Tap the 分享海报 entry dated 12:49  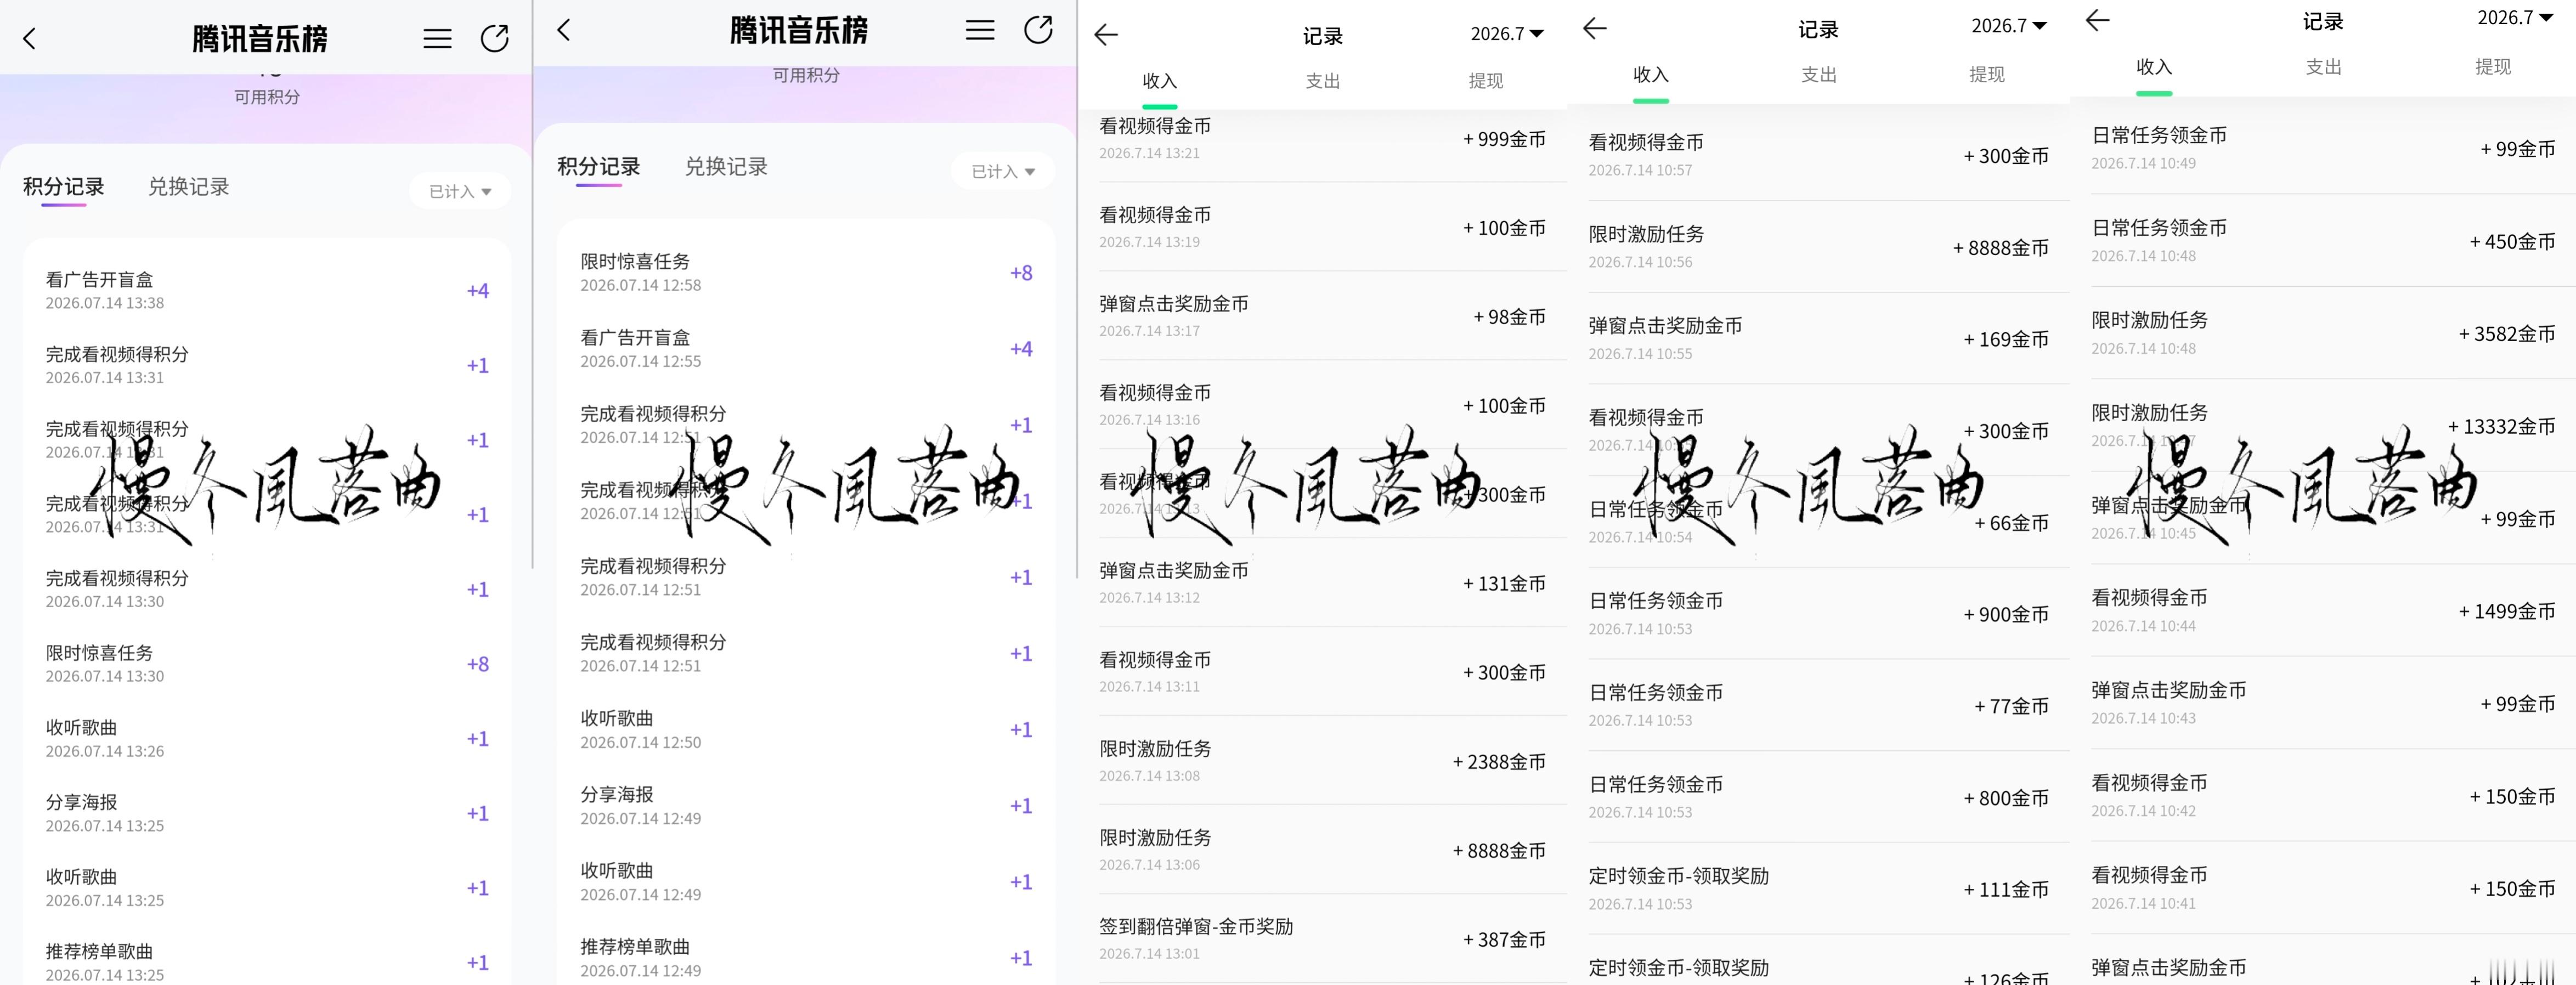coord(806,806)
